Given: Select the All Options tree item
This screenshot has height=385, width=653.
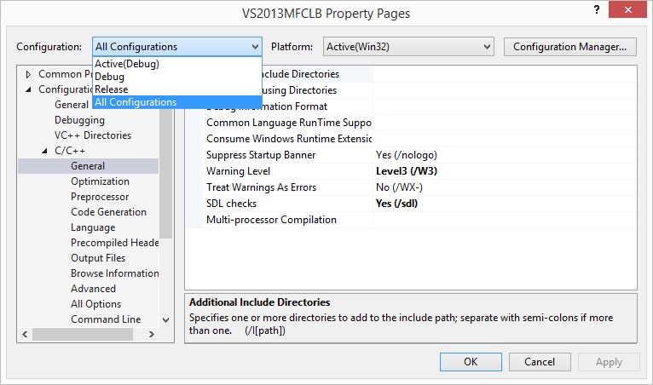Looking at the screenshot, I should click(95, 304).
